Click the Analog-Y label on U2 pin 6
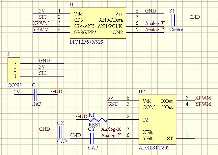This screenshot has height=155, width=218. pyautogui.click(x=111, y=135)
